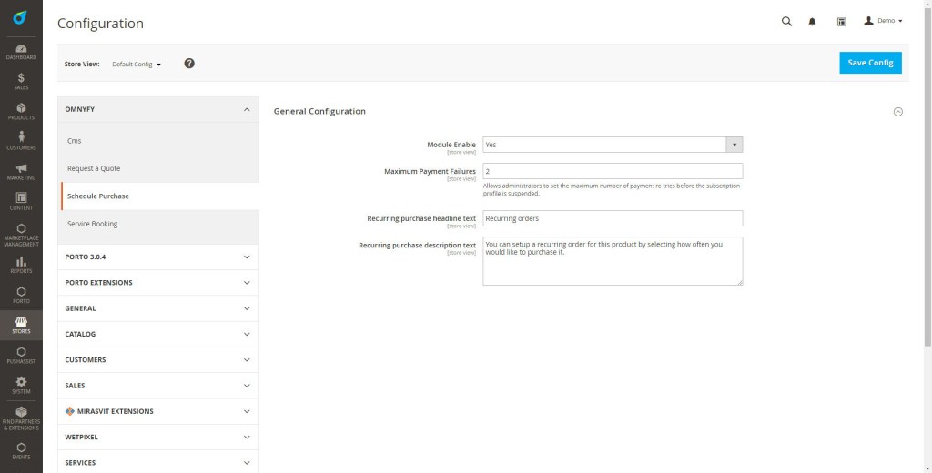Viewport: 932px width, 473px height.
Task: Click the search magnifier icon
Action: point(786,21)
